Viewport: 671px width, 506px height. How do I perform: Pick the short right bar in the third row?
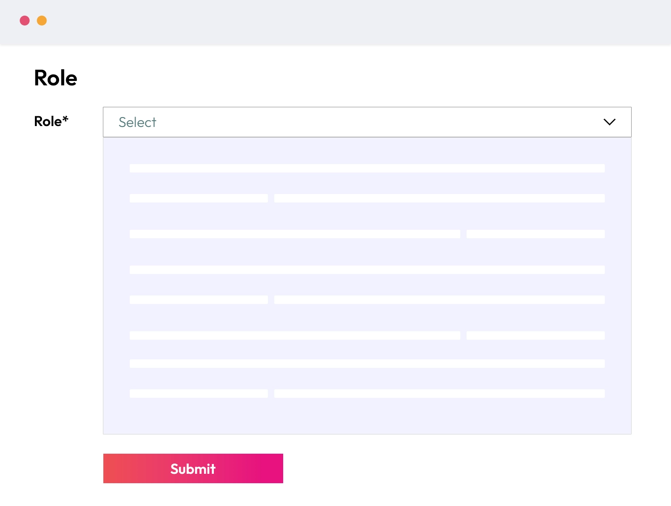[x=535, y=234]
